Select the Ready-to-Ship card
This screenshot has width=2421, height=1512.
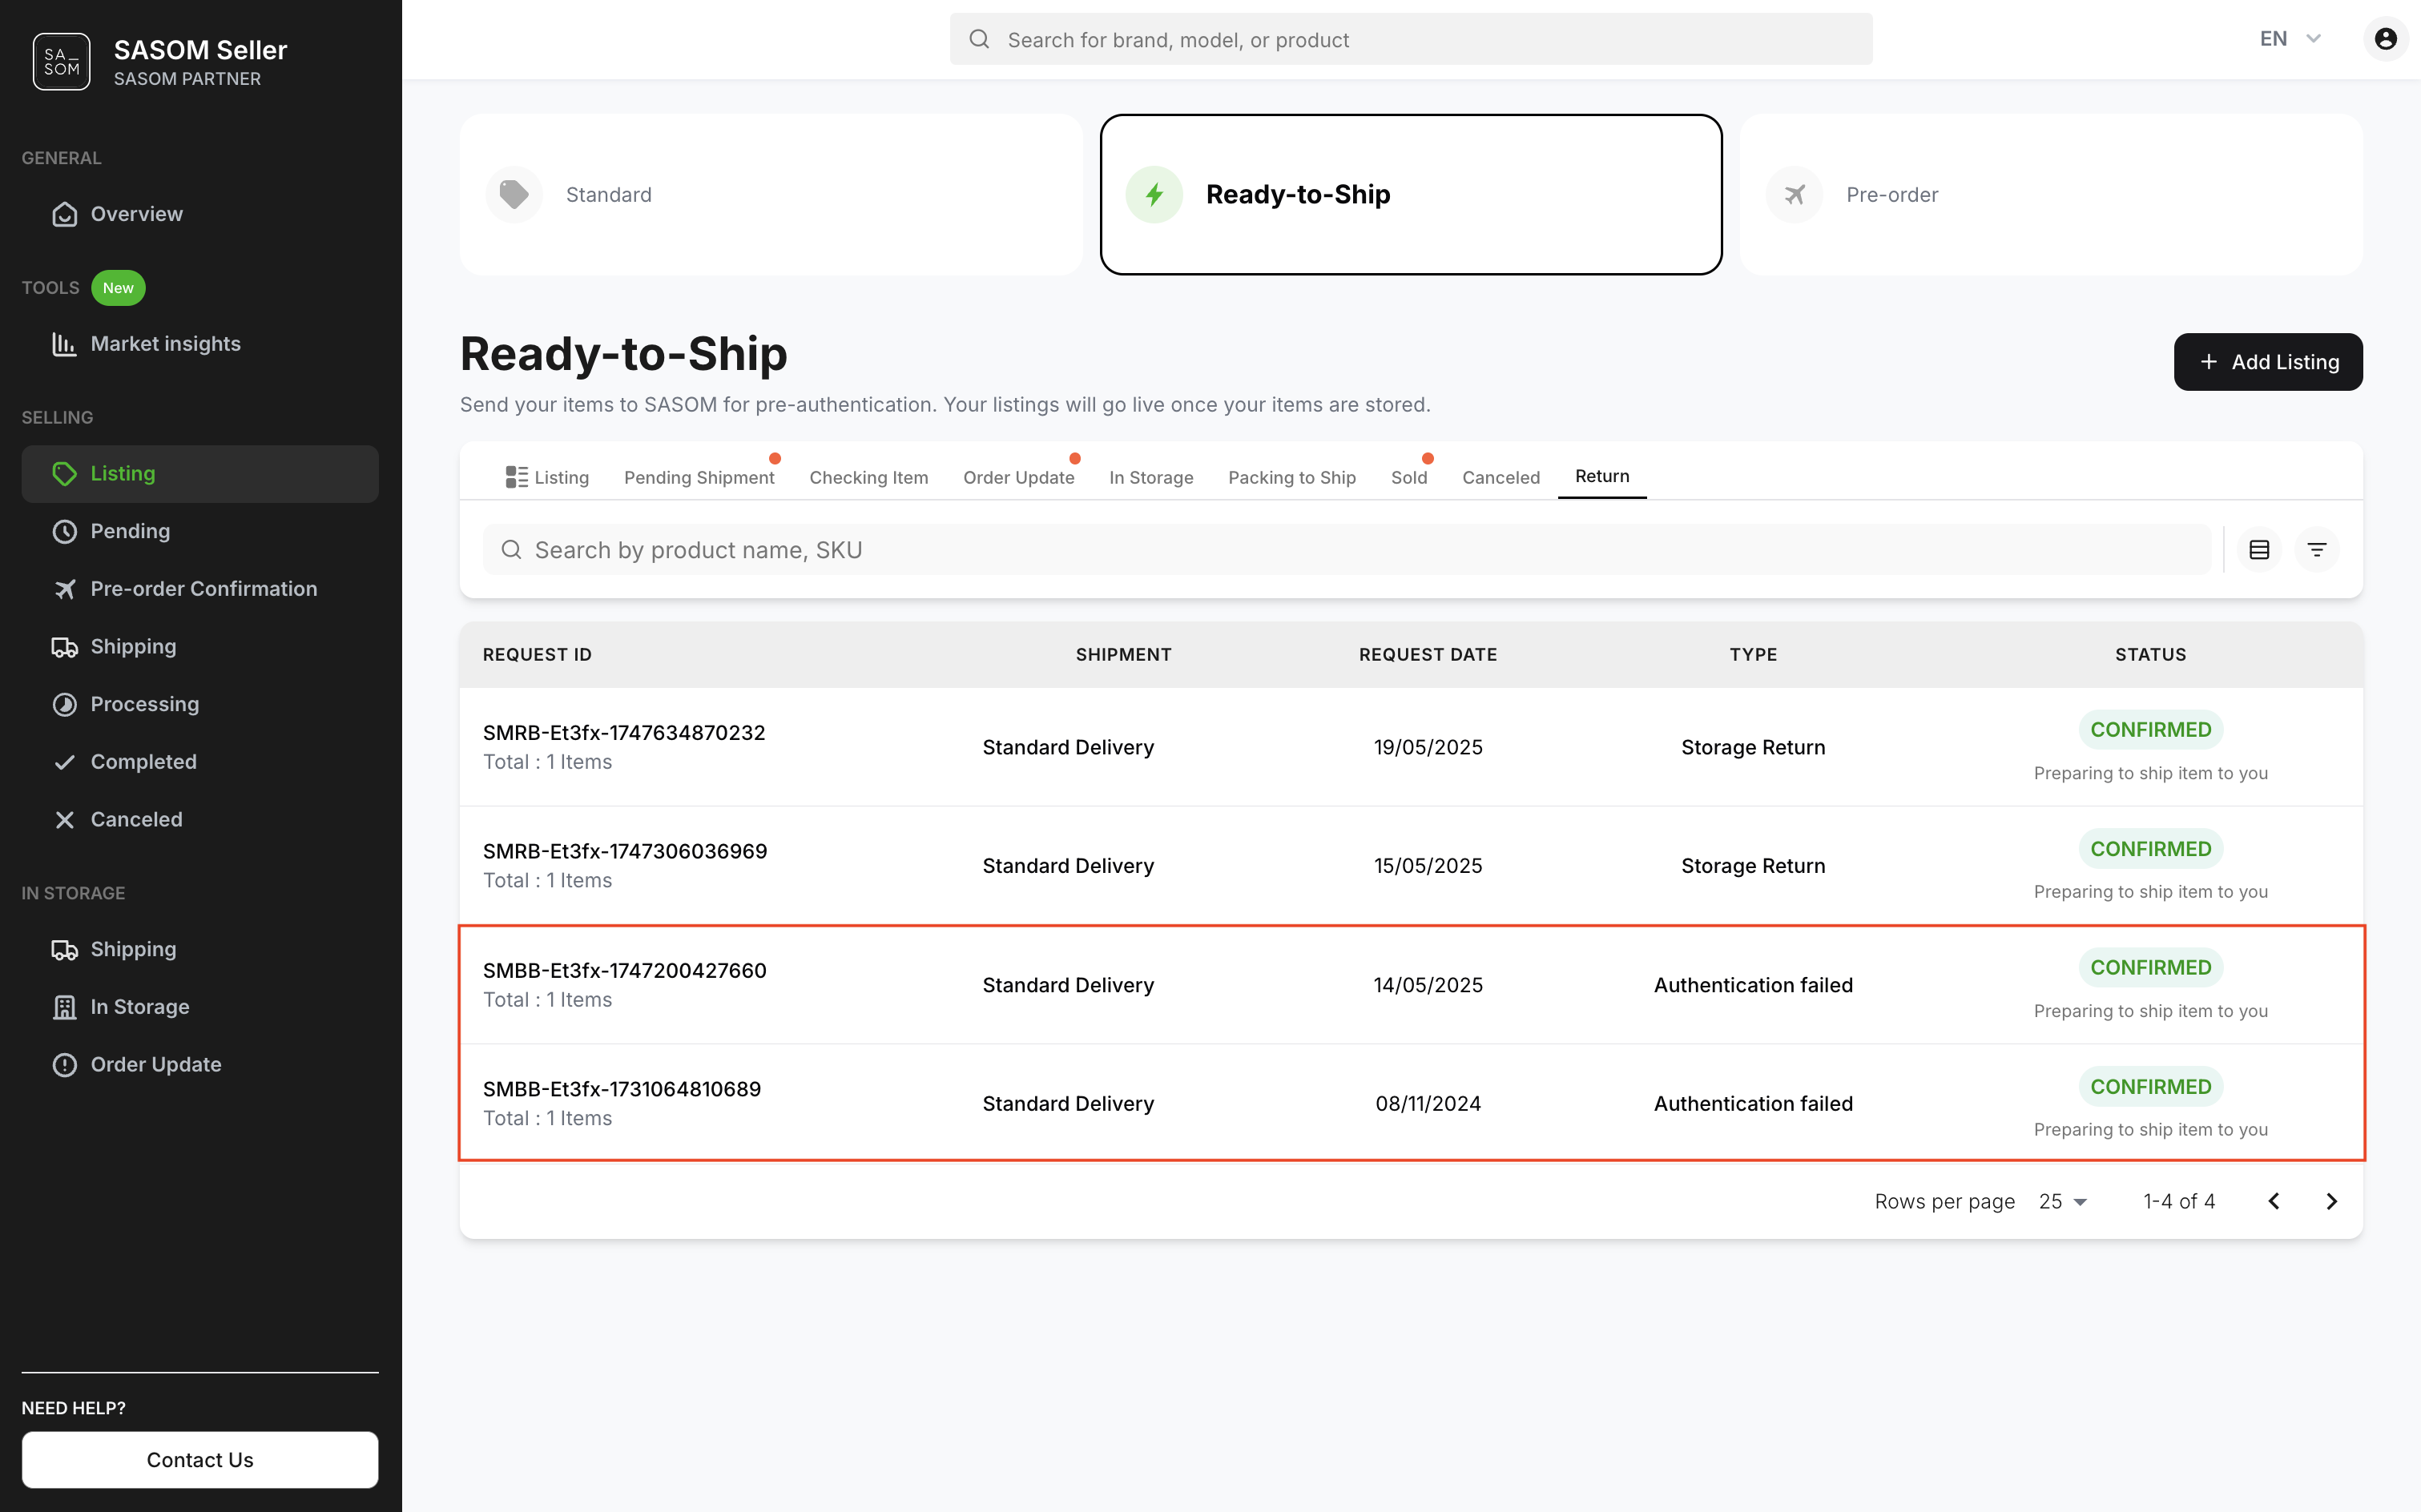point(1411,194)
